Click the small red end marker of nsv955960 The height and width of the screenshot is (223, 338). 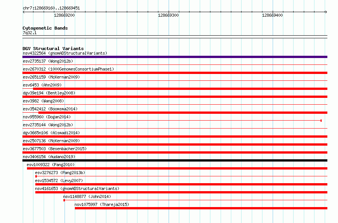tap(321, 121)
